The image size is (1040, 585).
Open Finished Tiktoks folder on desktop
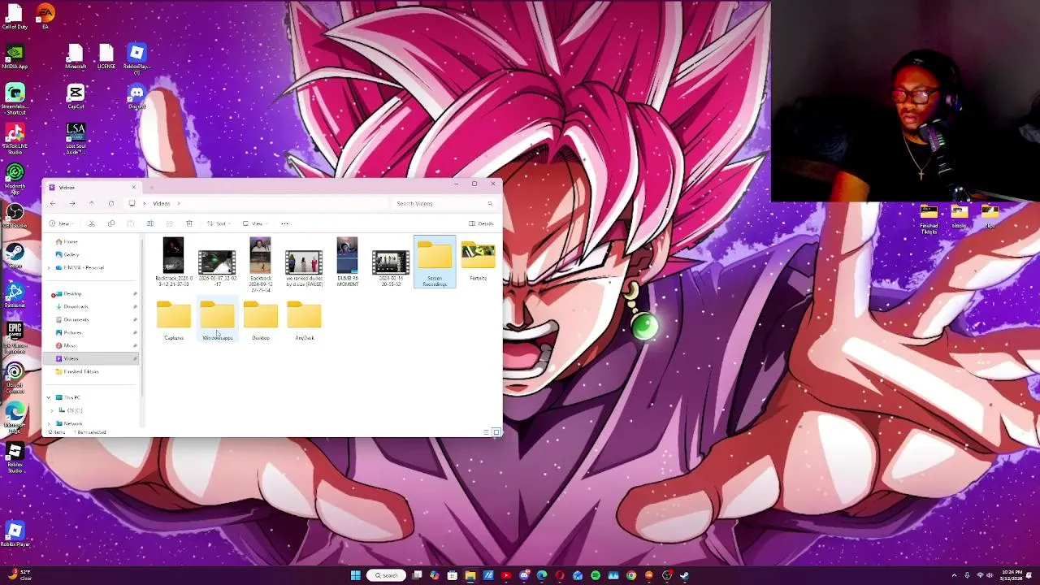point(929,219)
